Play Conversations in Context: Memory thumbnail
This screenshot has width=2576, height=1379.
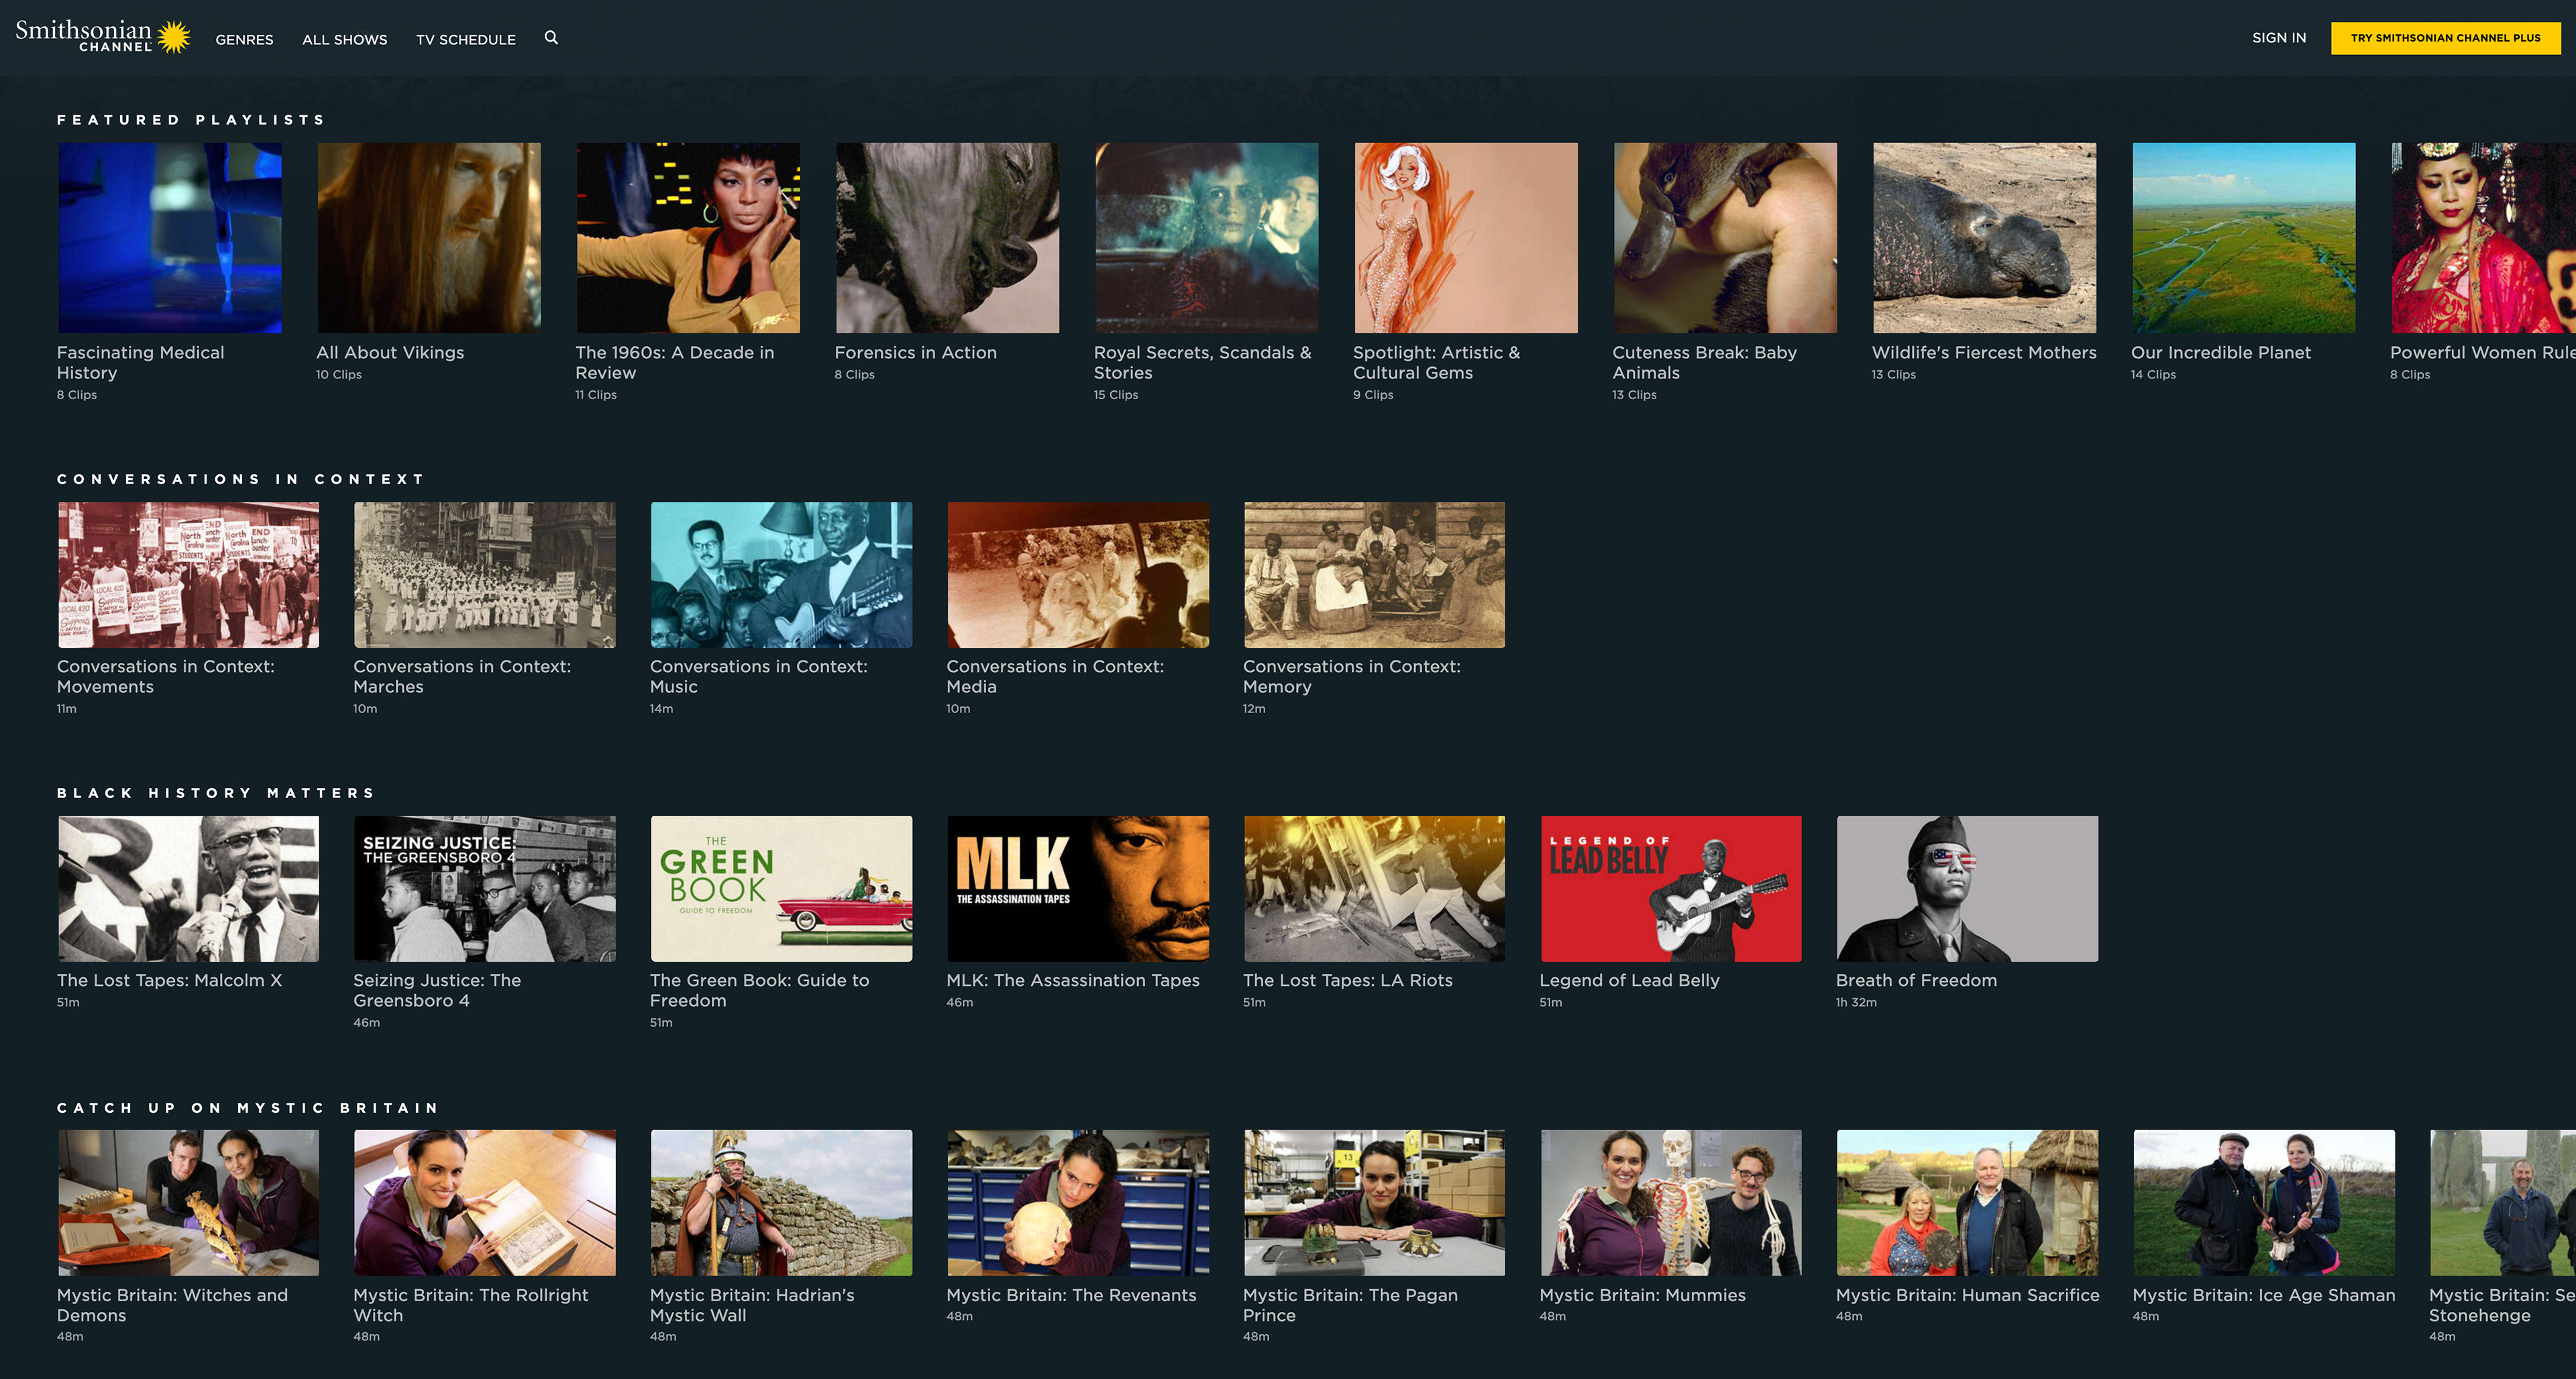[1375, 575]
